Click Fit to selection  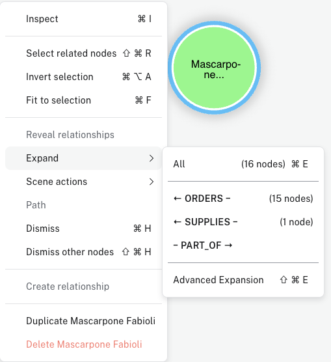(83, 100)
